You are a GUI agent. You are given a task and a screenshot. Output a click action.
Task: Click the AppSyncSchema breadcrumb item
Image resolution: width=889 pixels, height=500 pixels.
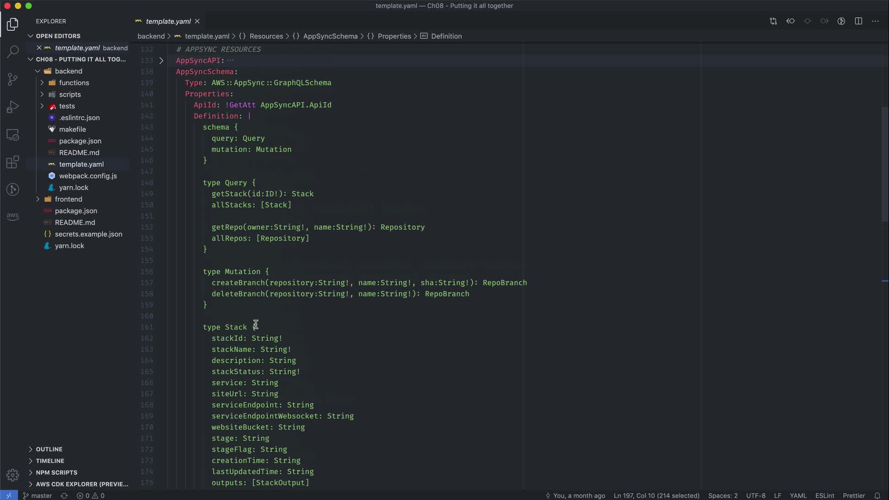coord(330,36)
